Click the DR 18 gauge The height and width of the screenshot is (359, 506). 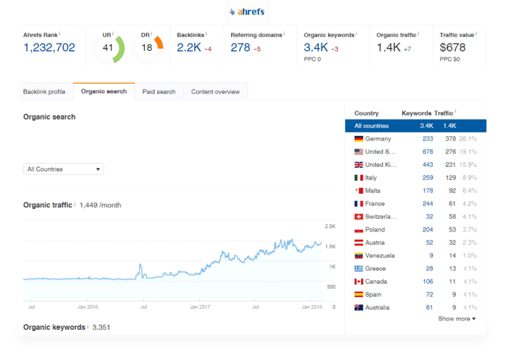coord(147,48)
